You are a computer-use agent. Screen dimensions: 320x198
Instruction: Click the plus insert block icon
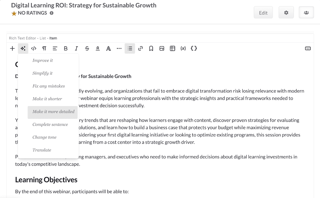(12, 48)
